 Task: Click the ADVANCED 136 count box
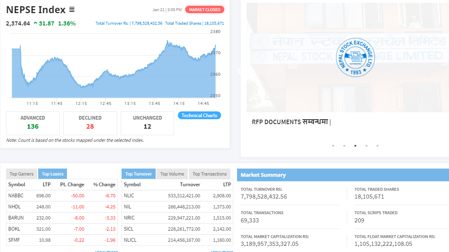click(32, 123)
